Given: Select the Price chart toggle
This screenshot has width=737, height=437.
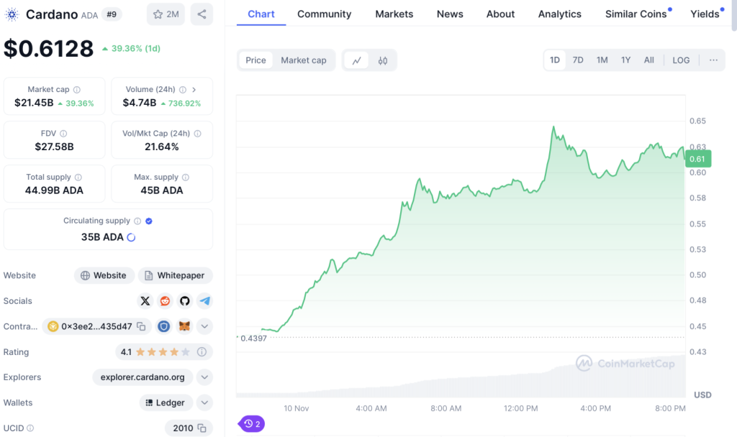Looking at the screenshot, I should [256, 60].
